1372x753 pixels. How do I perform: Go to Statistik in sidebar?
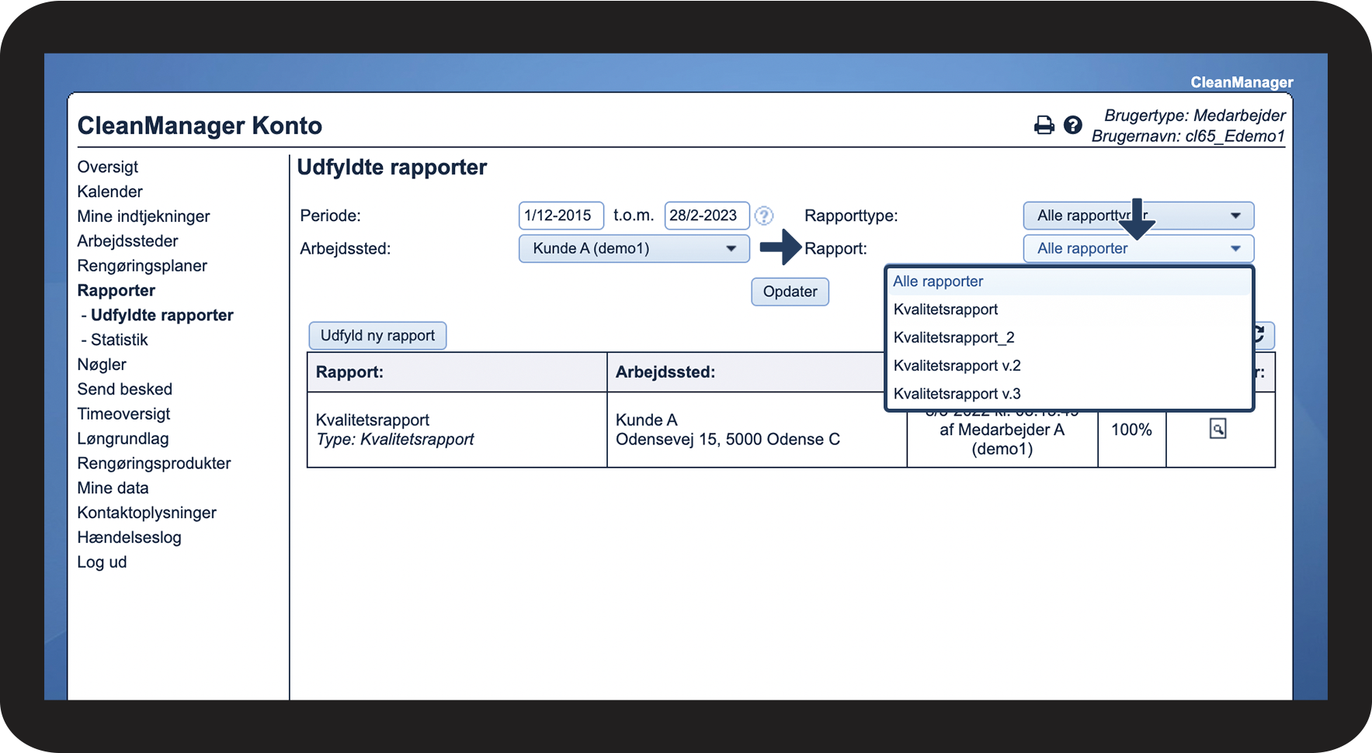[119, 340]
